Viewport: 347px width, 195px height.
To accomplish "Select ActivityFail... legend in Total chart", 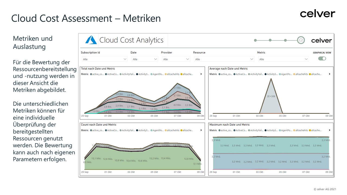I will [127, 74].
